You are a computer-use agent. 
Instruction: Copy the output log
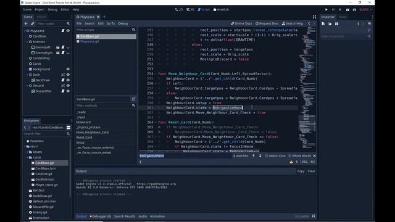coord(301,171)
